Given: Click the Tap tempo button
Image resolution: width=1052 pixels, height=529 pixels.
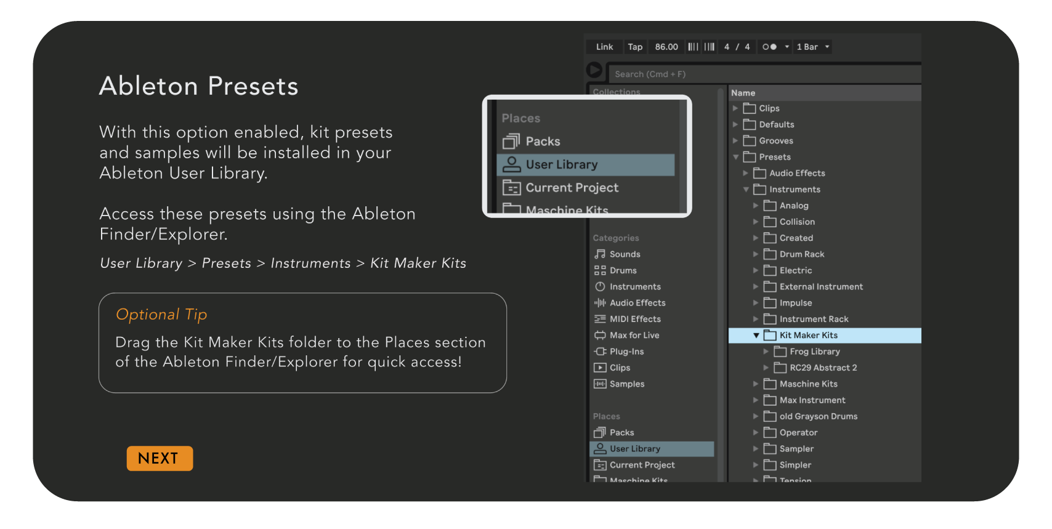Looking at the screenshot, I should [x=635, y=47].
